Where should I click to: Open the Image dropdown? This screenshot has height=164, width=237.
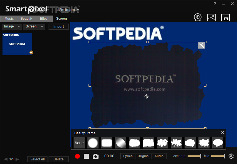click(x=12, y=26)
